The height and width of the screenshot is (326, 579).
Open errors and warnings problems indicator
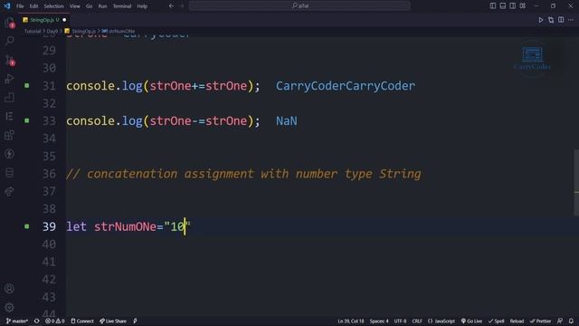point(55,321)
